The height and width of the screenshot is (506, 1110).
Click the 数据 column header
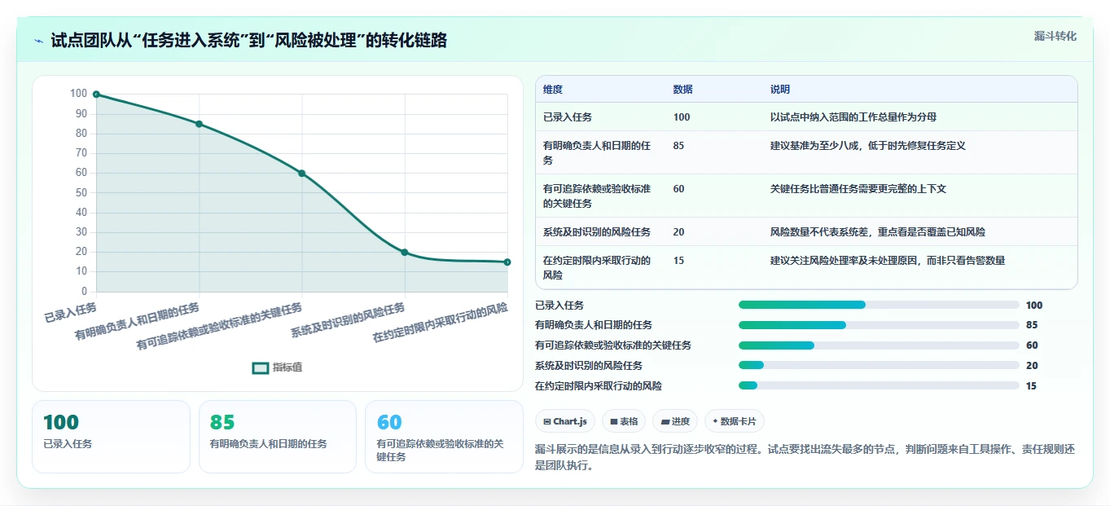click(683, 90)
